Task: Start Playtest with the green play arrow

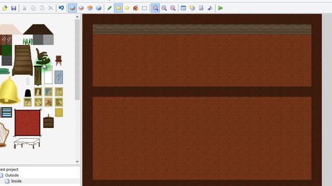Action: pos(220,8)
